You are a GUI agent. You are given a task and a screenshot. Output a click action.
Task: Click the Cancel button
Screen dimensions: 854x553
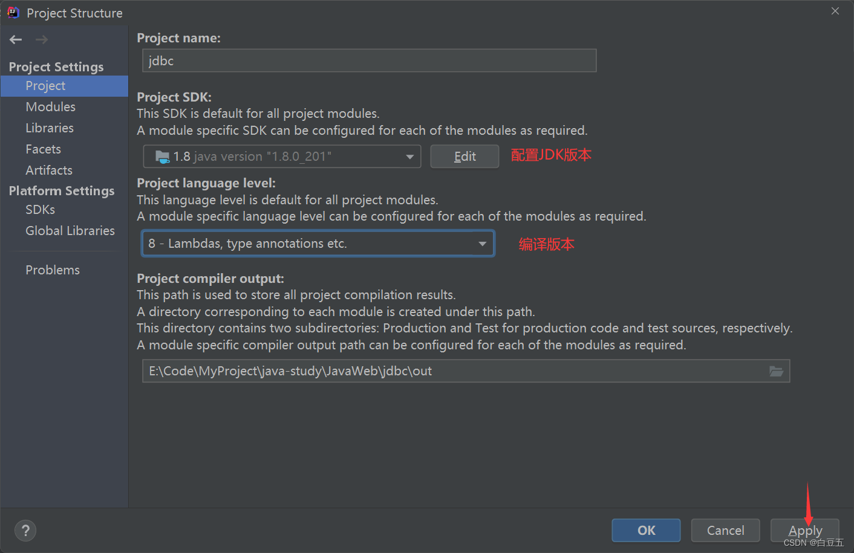(x=725, y=531)
